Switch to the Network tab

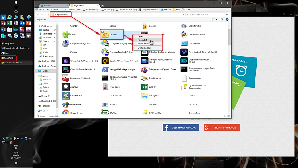tap(54, 6)
